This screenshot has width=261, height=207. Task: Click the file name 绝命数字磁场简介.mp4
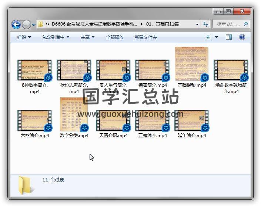[x=231, y=88]
